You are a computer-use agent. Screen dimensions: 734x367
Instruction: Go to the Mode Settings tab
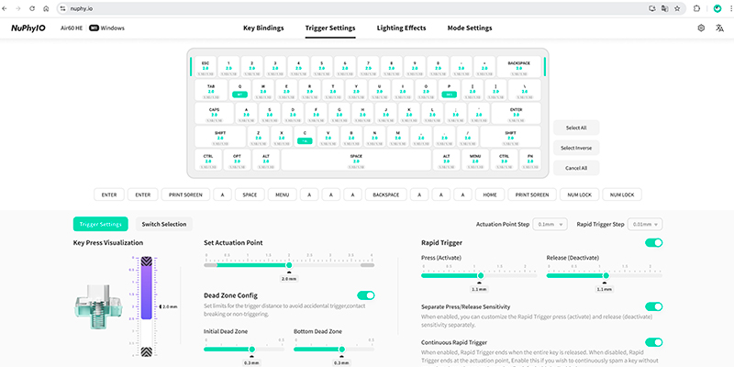point(470,28)
